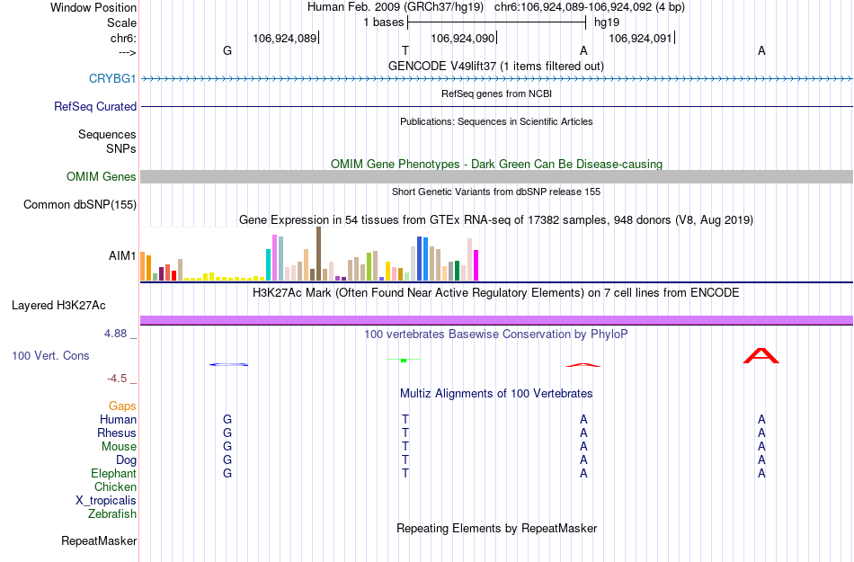The height and width of the screenshot is (562, 854).
Task: Click the magenta GTEx bar at chart end
Action: click(x=476, y=265)
